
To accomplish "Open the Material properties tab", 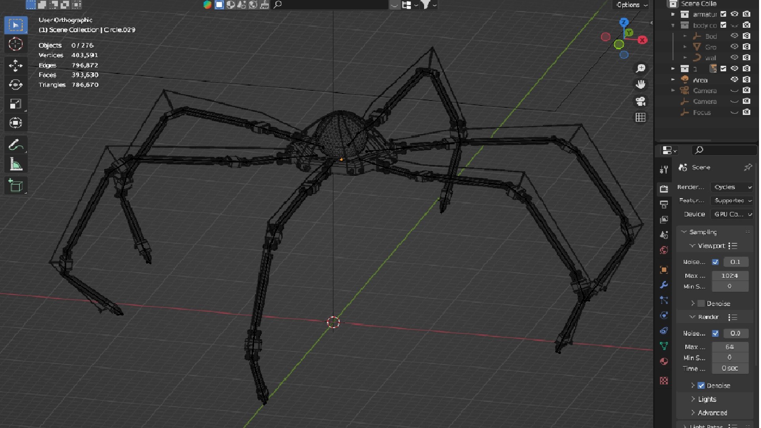I will (664, 361).
